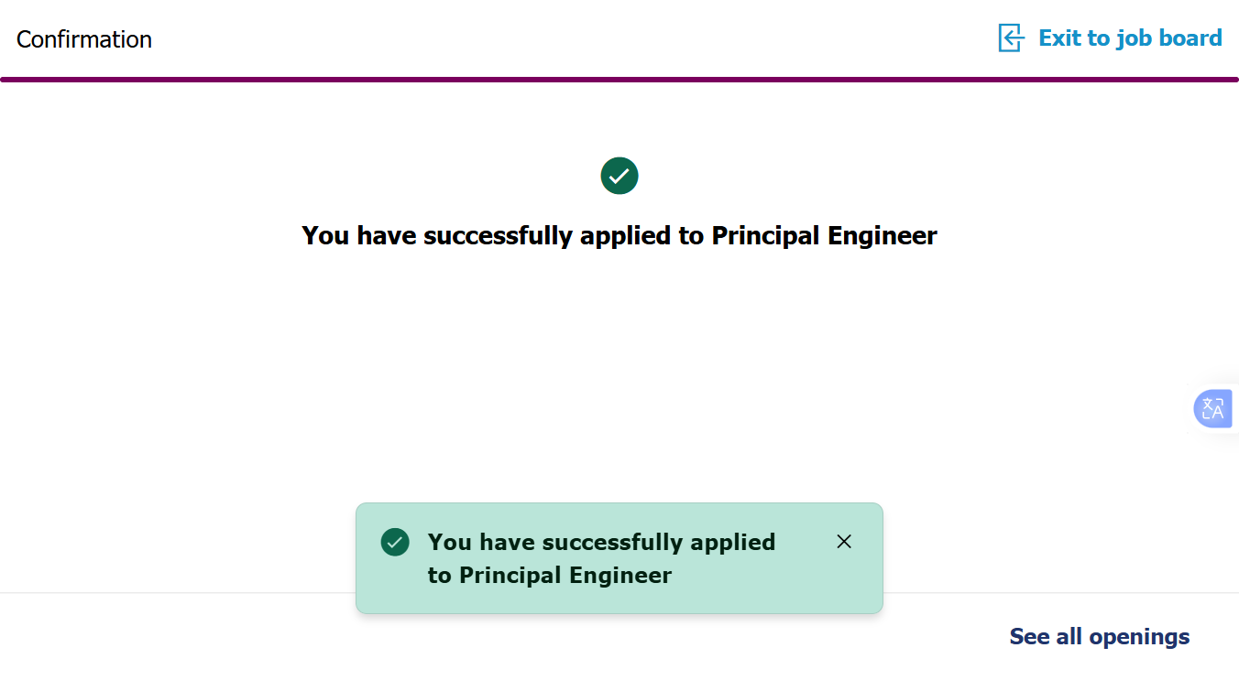This screenshot has height=680, width=1239.
Task: Select 'Principal Engineer' inside the toast notification
Action: (x=565, y=576)
